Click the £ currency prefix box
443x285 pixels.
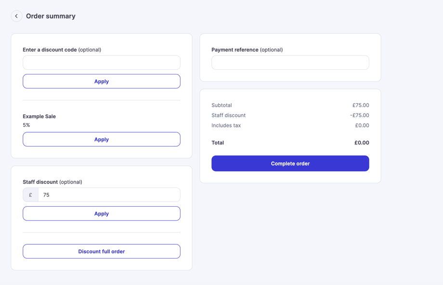click(x=30, y=195)
